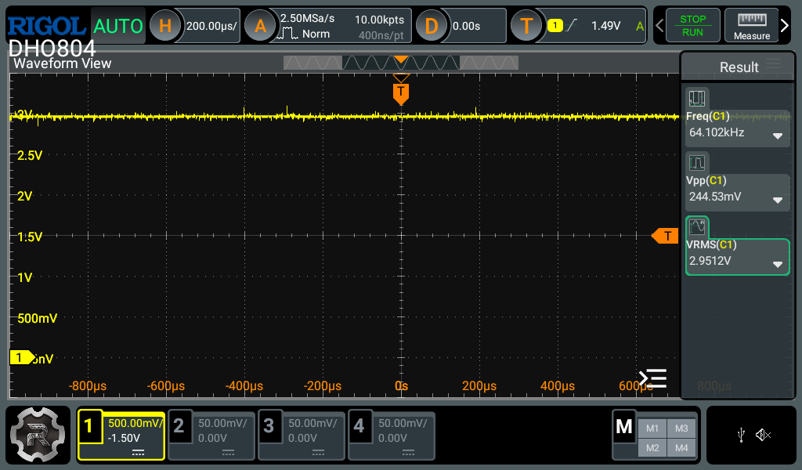
Task: Toggle channel 2 on
Action: (x=211, y=436)
